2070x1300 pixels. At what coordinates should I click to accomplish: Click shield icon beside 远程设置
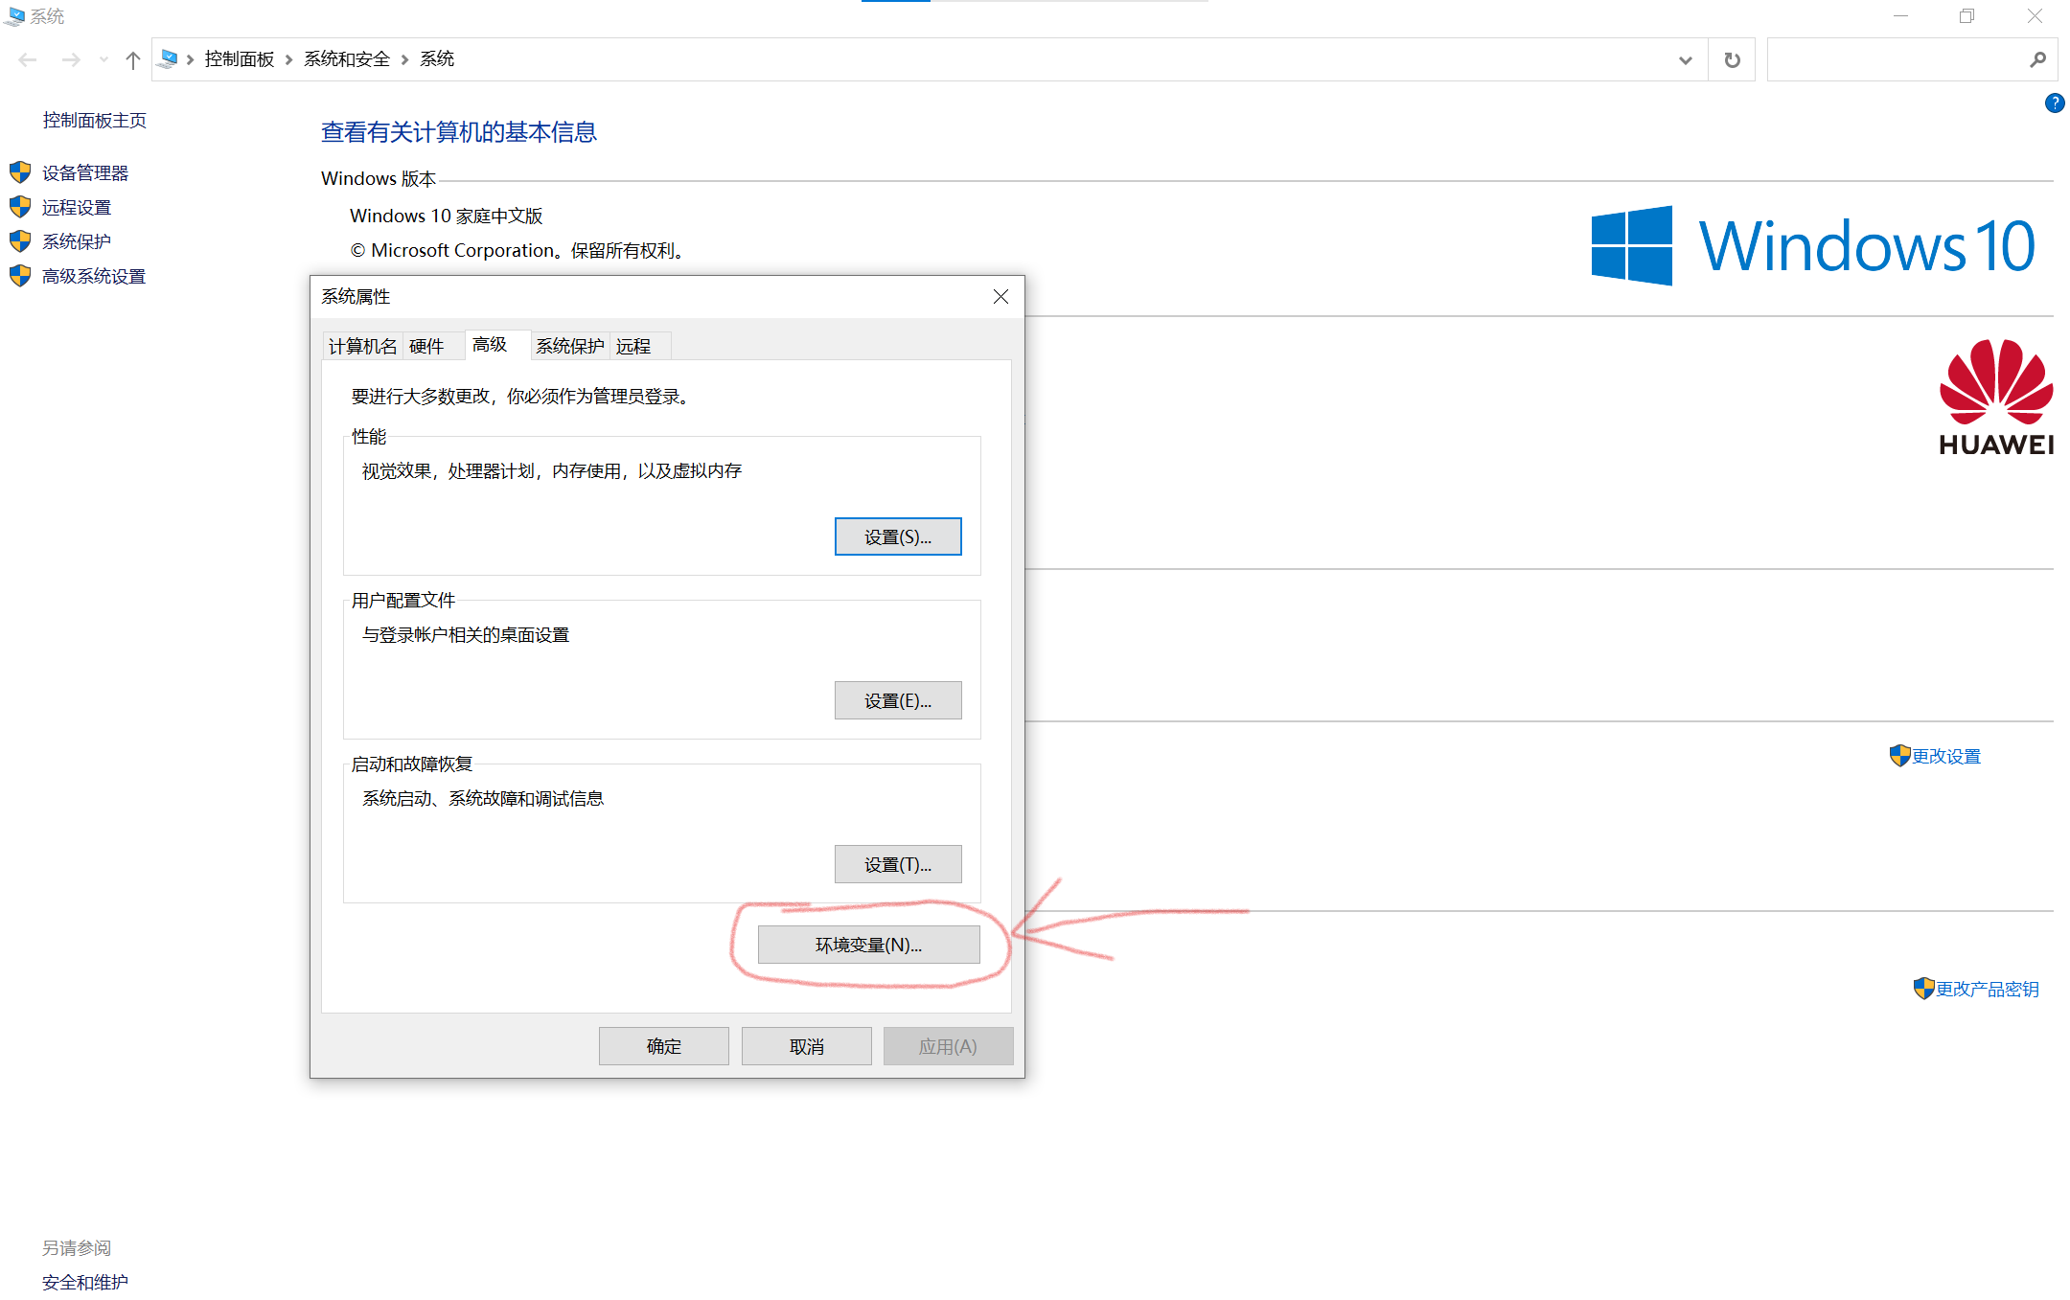click(20, 207)
